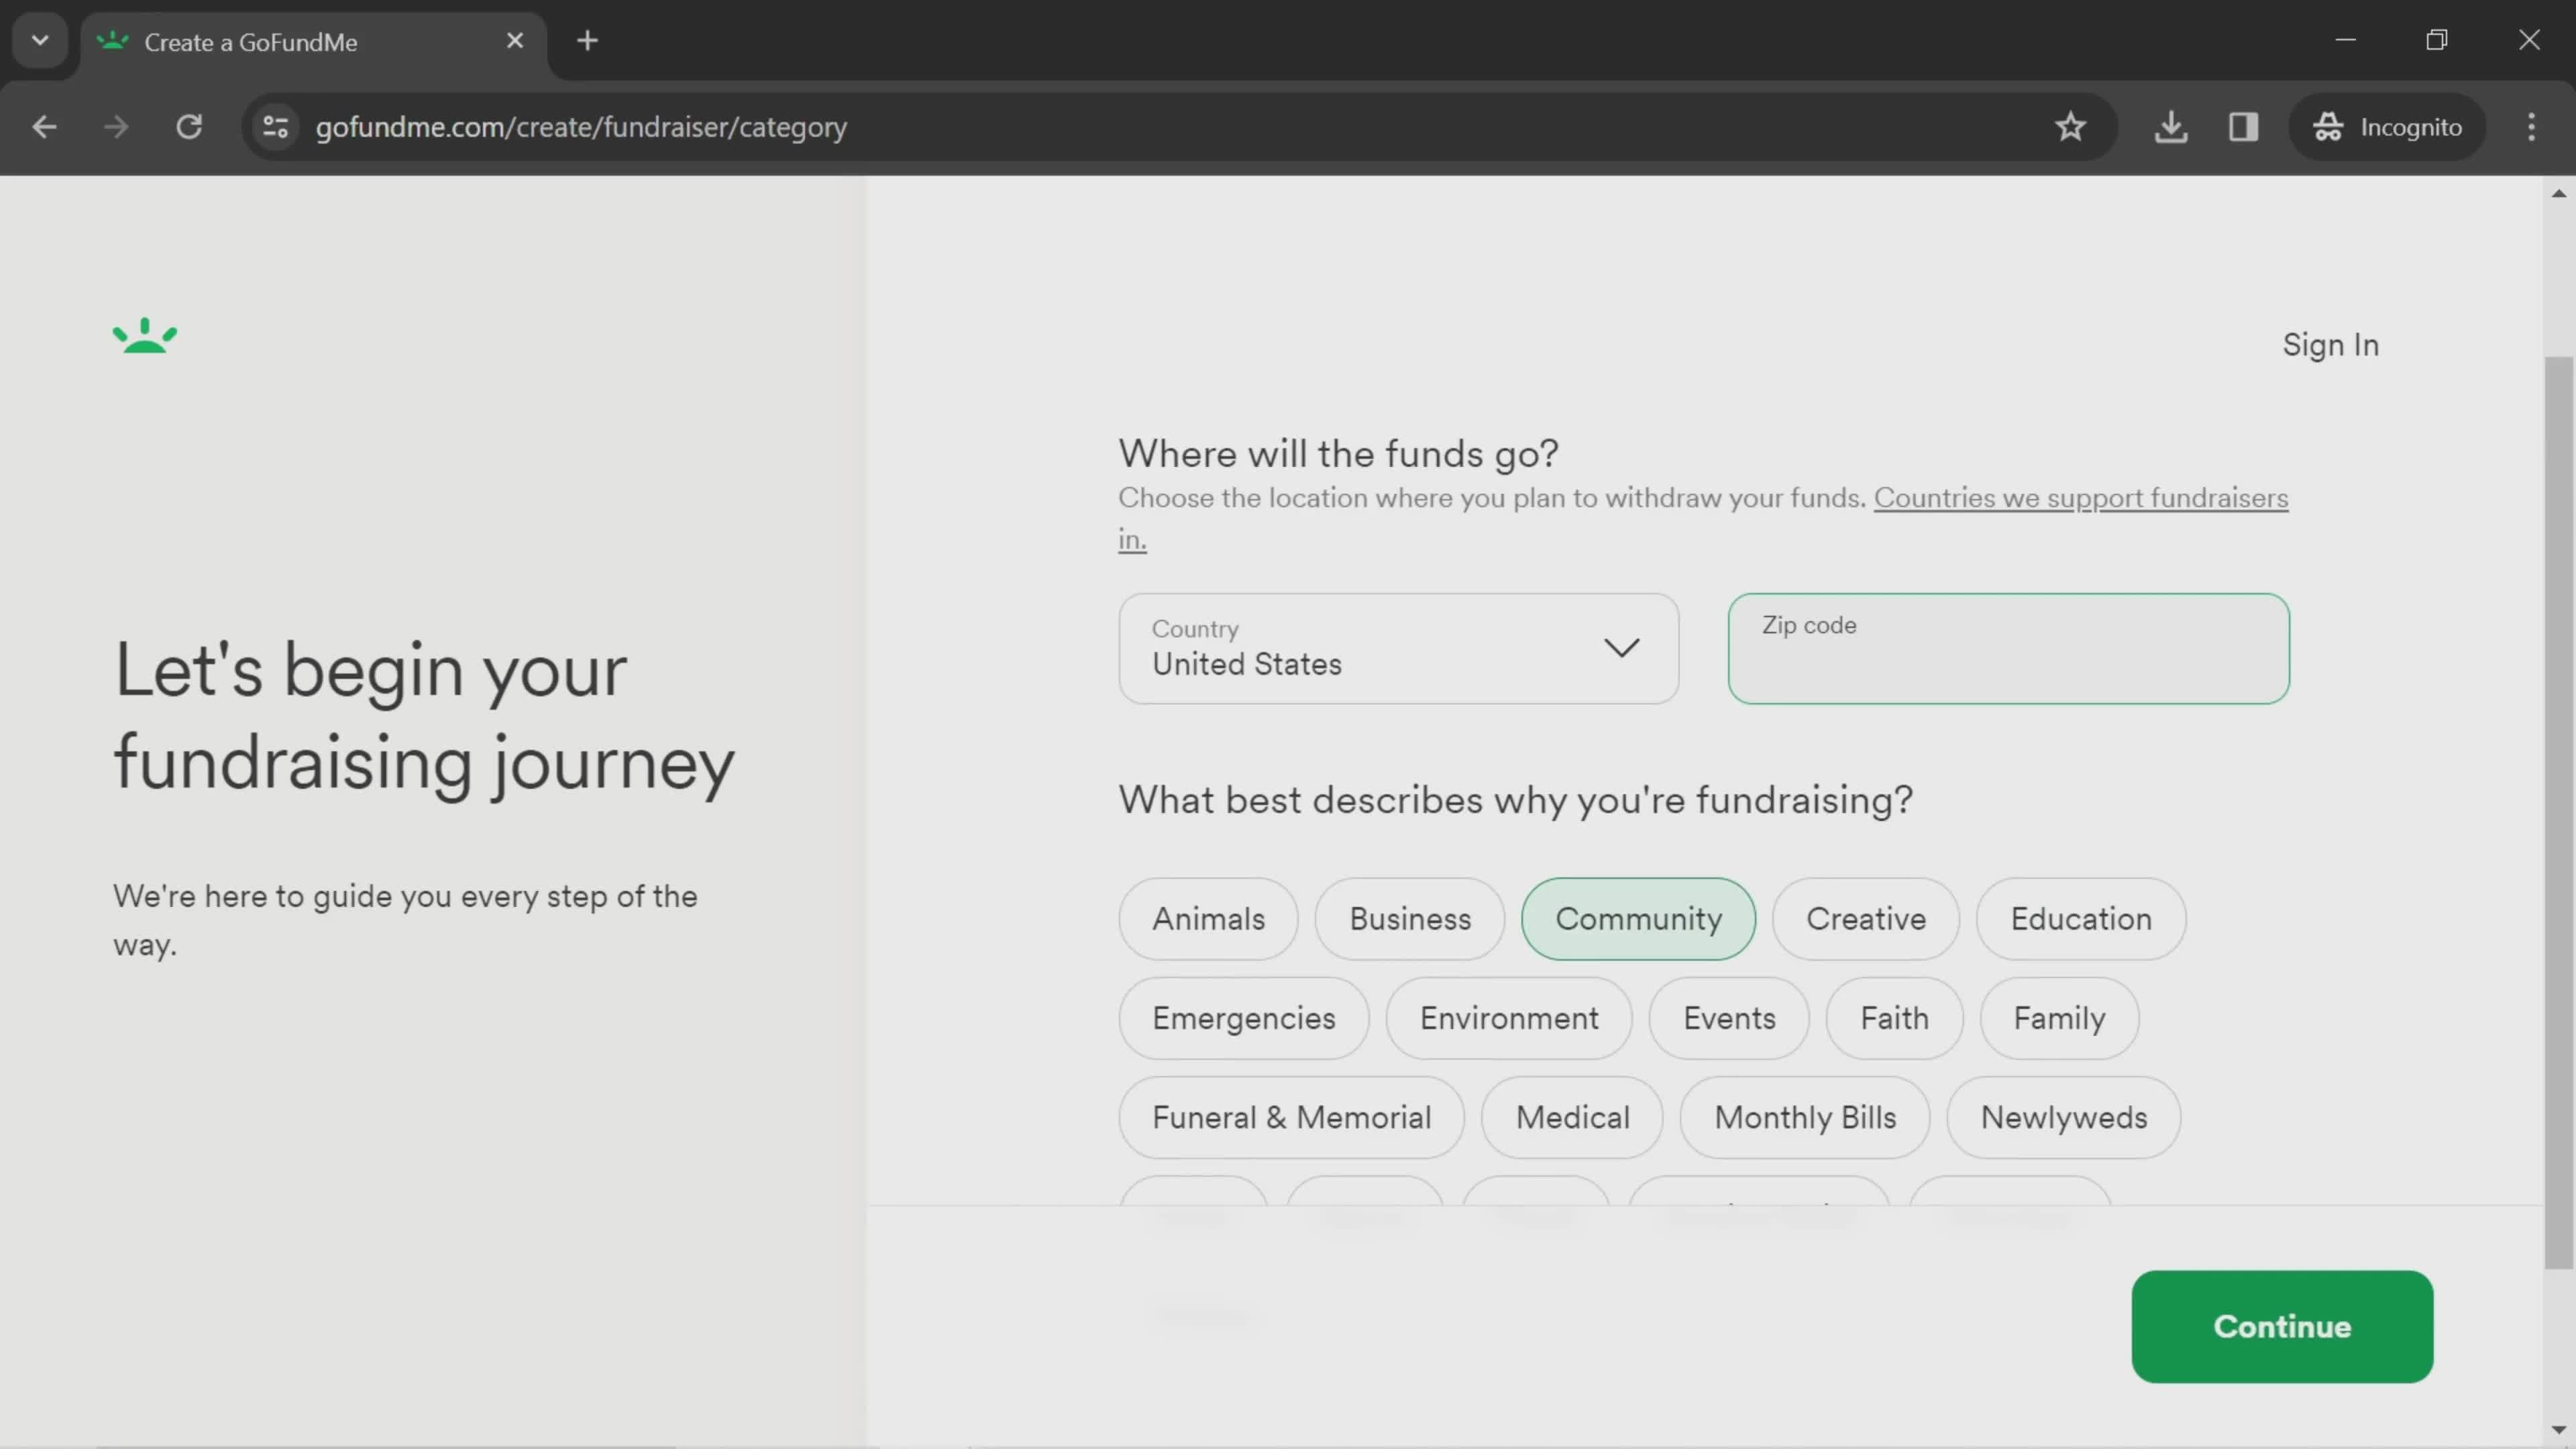This screenshot has width=2576, height=1449.
Task: Click the Sign In button
Action: pyautogui.click(x=2330, y=343)
